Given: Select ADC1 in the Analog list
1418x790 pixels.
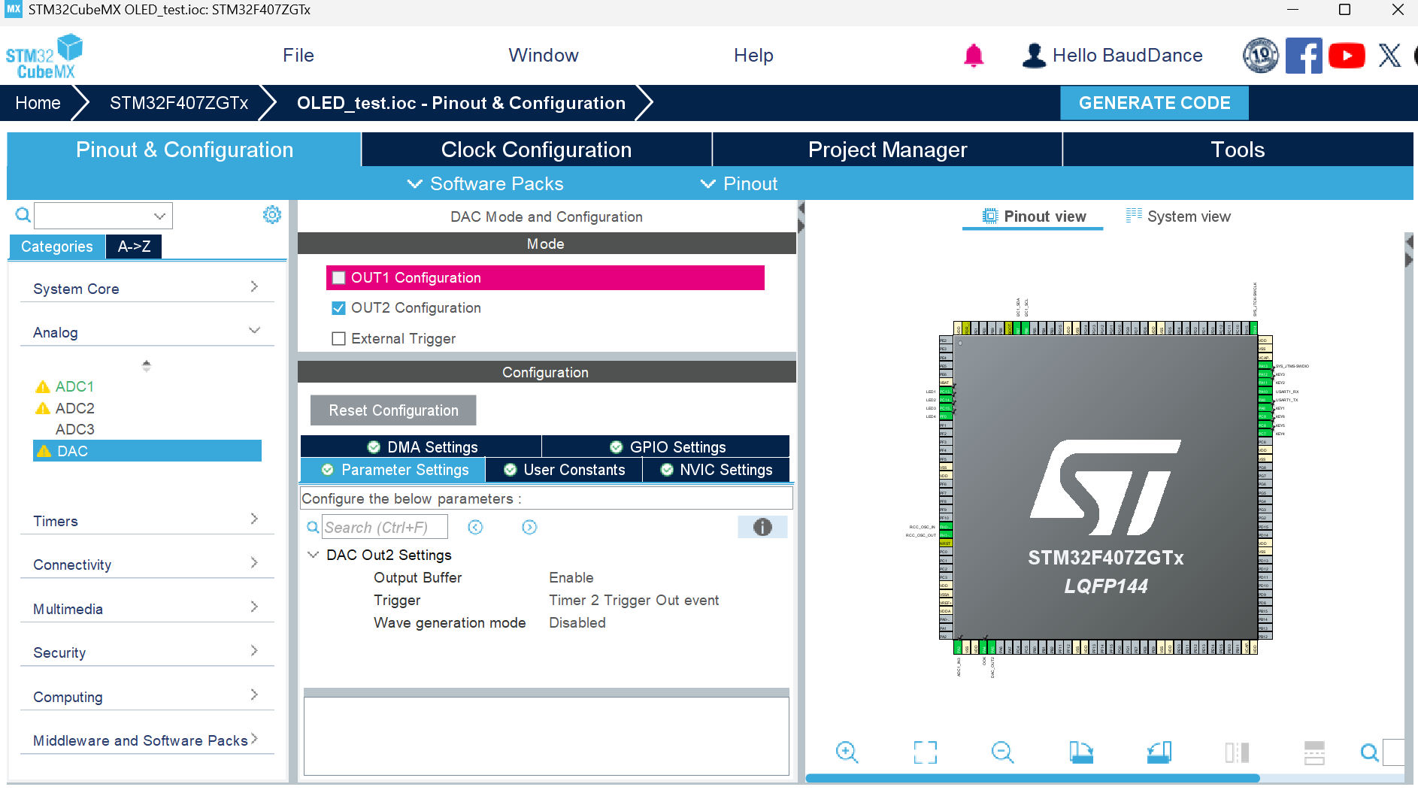Looking at the screenshot, I should (74, 386).
